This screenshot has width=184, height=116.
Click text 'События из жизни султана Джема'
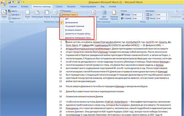coord(85,102)
